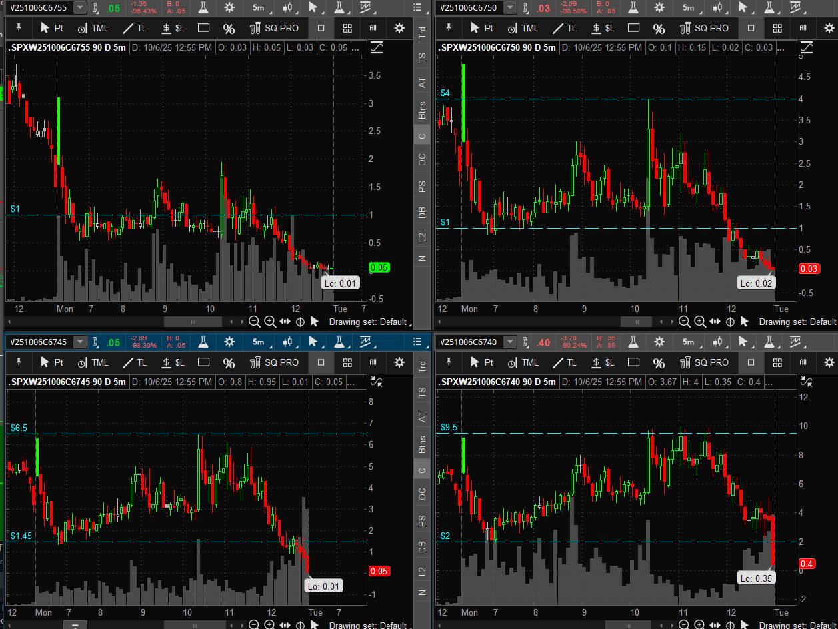Screen dimensions: 838x629
Task: Open chart settings gear on C6745 header
Action: click(229, 342)
